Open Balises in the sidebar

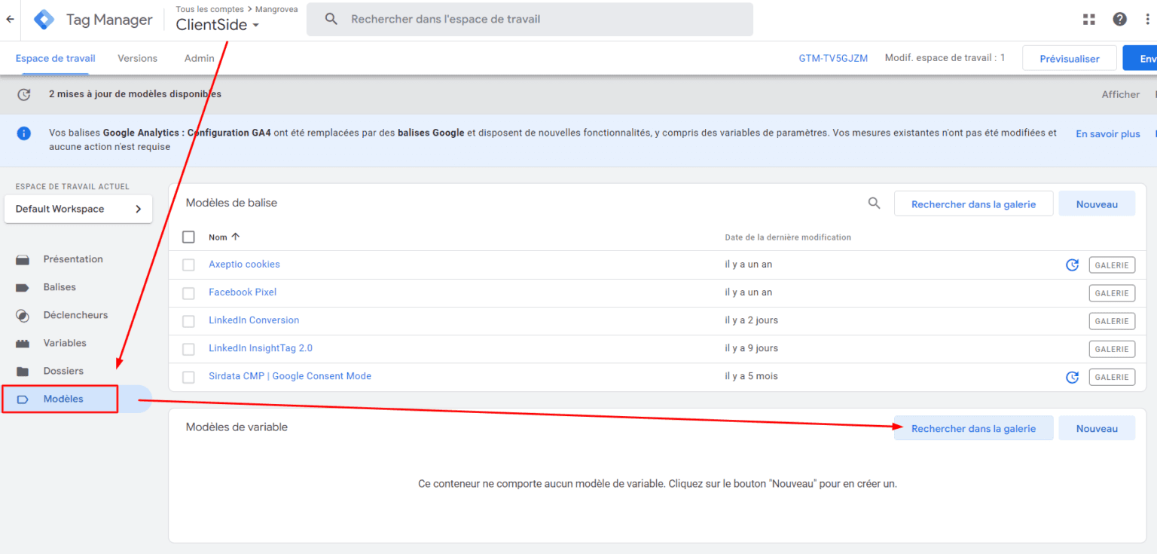[x=60, y=287]
